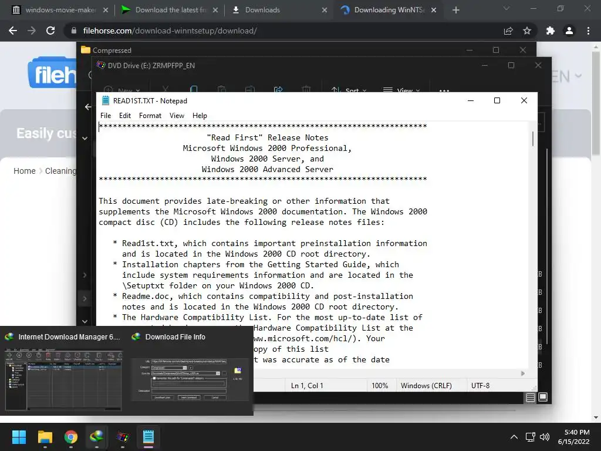Click the Windows 2000 setup taskbar icon
The height and width of the screenshot is (451, 601).
coord(123,437)
